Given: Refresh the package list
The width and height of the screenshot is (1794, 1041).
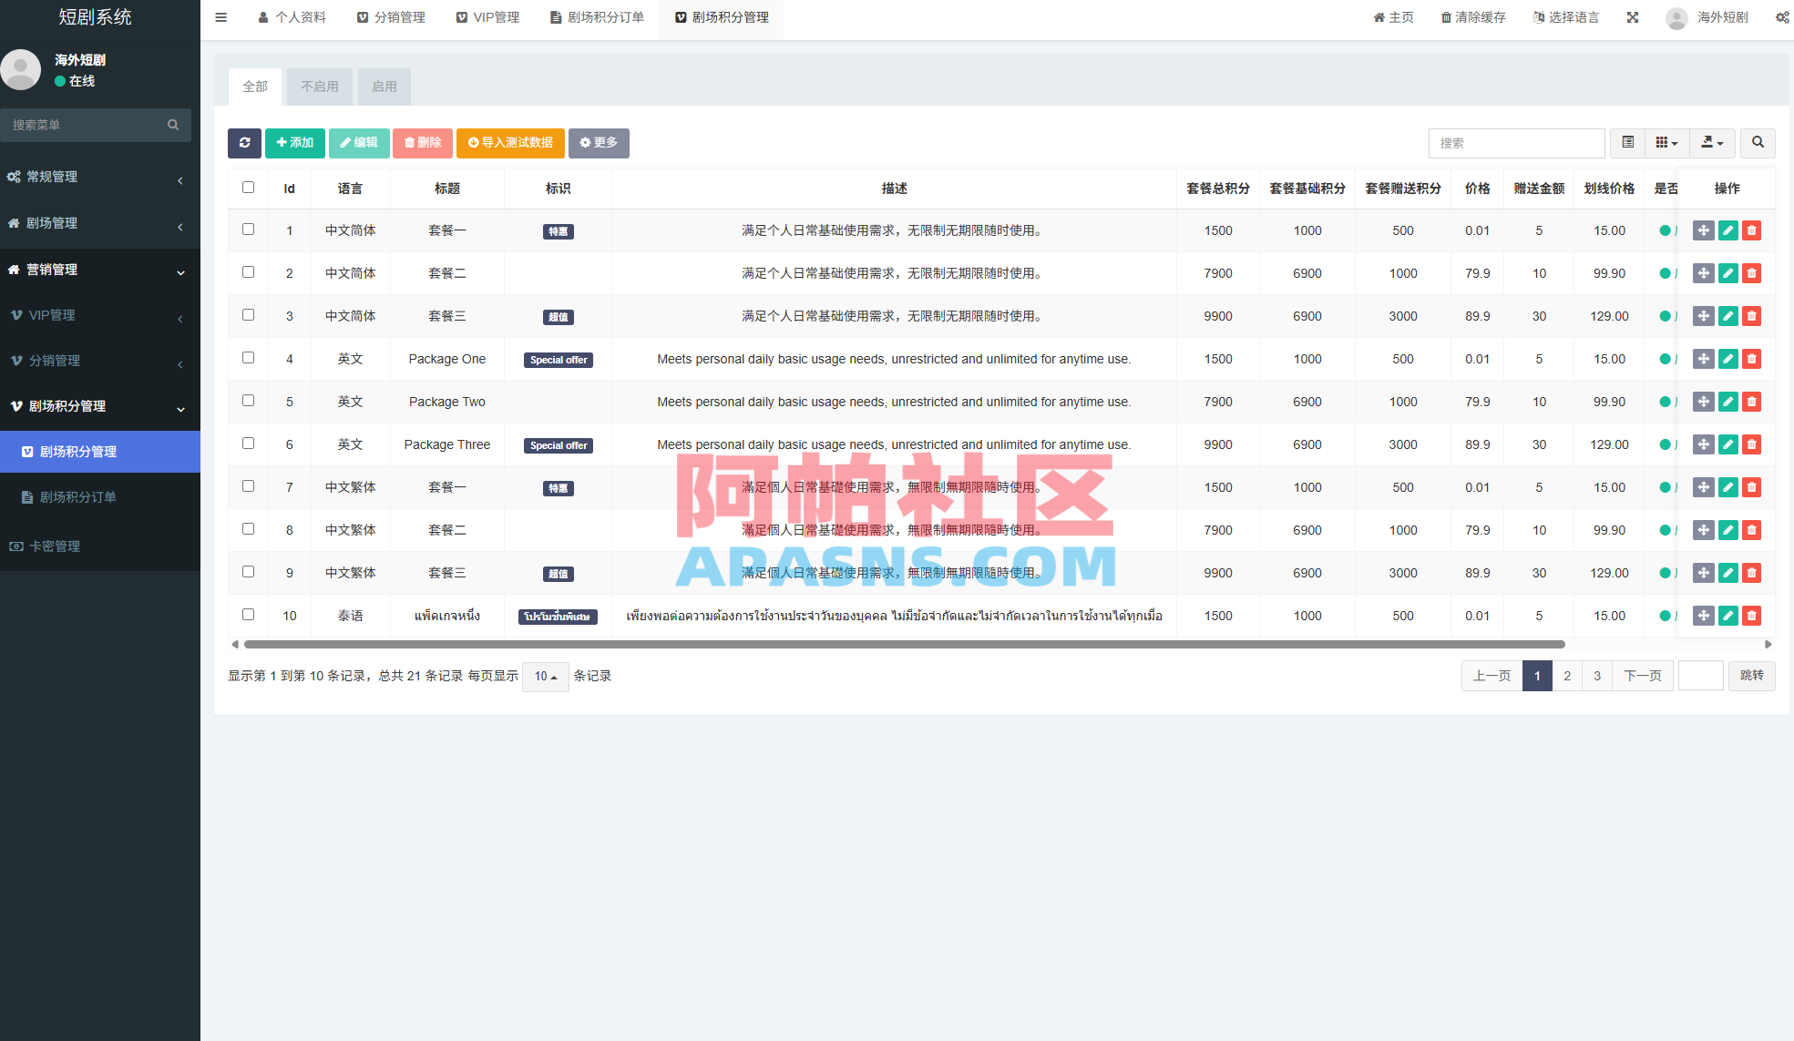Looking at the screenshot, I should [244, 143].
